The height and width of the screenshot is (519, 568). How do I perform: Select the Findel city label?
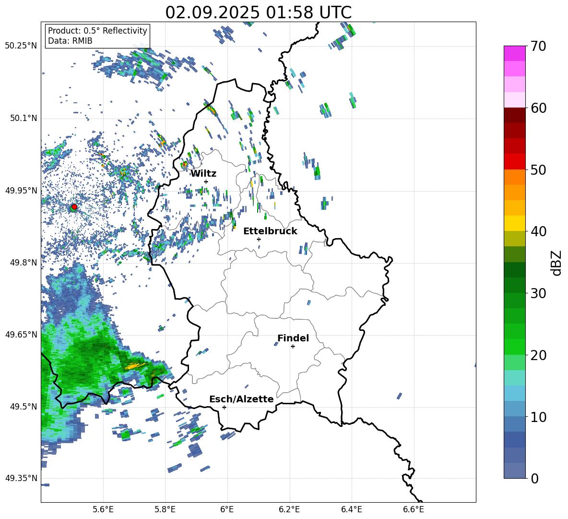[x=293, y=338]
